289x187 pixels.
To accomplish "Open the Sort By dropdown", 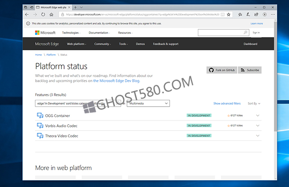I will [254, 103].
